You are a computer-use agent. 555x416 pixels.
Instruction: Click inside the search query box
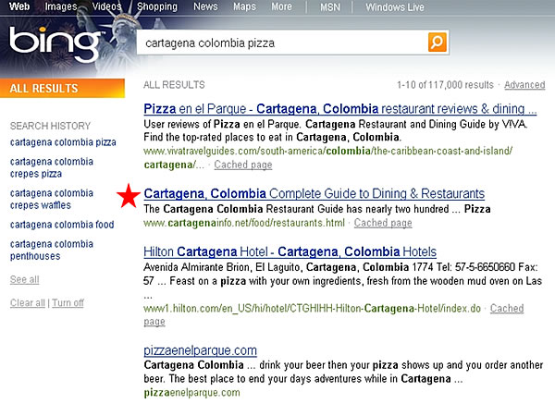tap(277, 43)
